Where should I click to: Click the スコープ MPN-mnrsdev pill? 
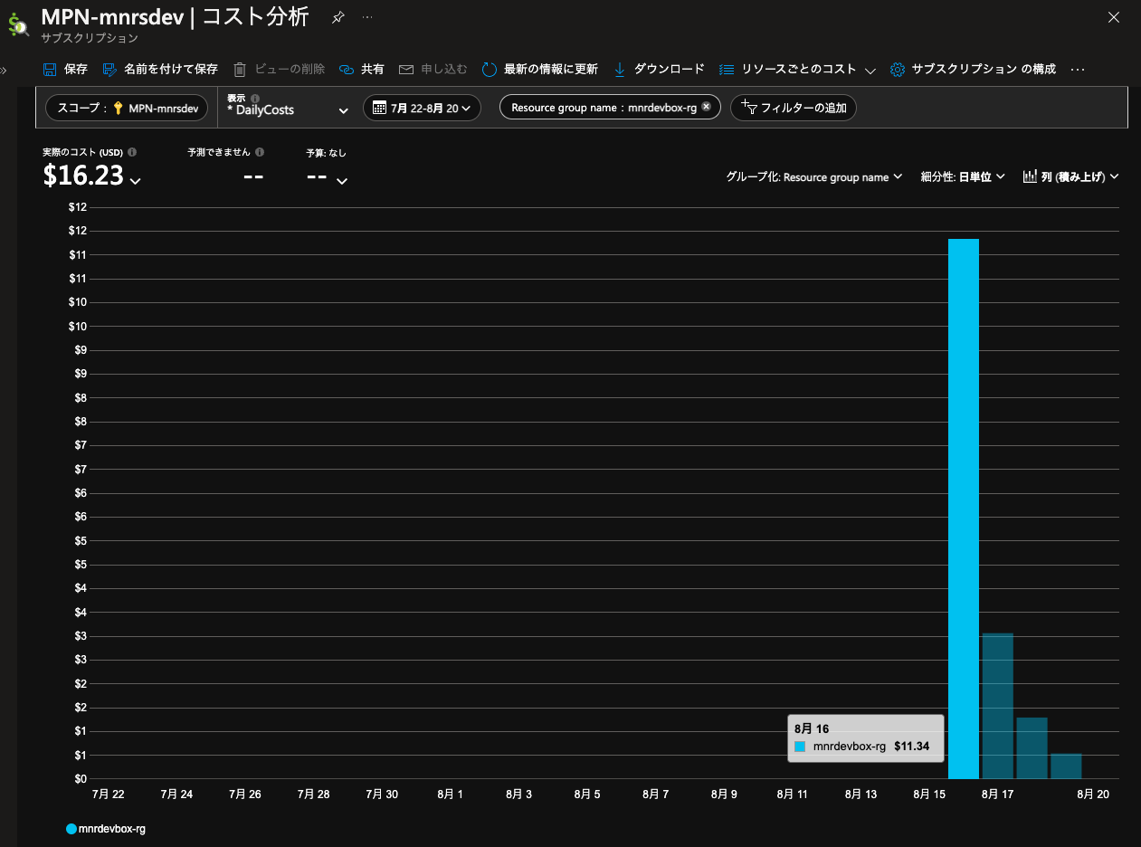pos(128,108)
